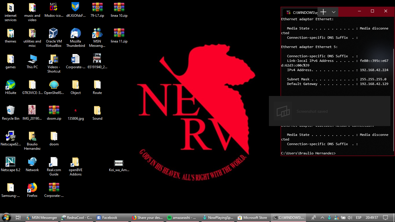The width and height of the screenshot is (395, 222).
Task: Open the People icon in tray
Action: pos(314,218)
